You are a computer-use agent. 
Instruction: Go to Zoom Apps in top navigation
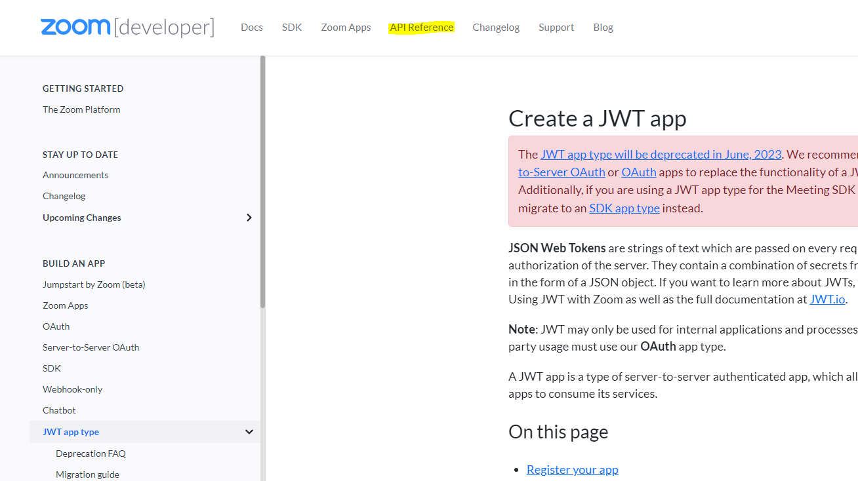tap(346, 27)
